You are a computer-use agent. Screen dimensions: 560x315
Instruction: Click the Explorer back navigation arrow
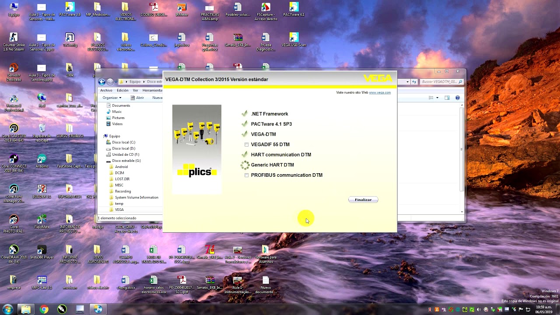click(x=102, y=82)
